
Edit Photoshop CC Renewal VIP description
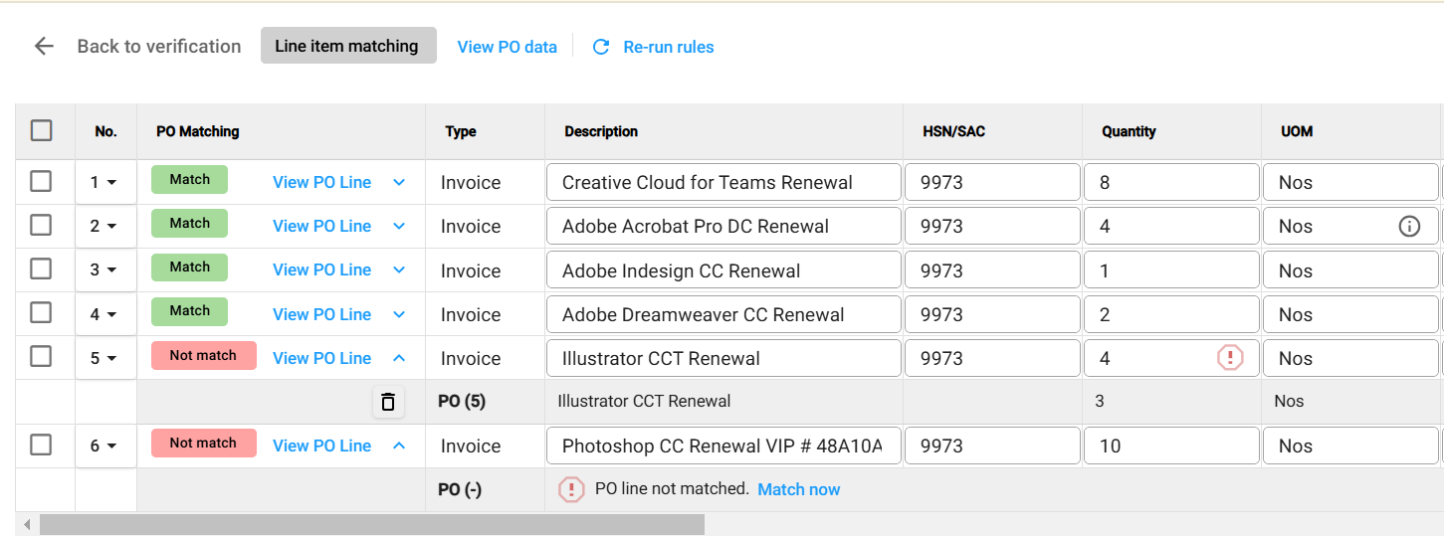pos(723,446)
